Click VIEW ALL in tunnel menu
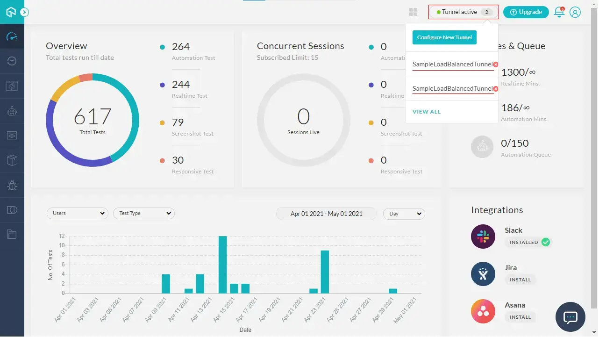This screenshot has width=599, height=337. [x=426, y=112]
